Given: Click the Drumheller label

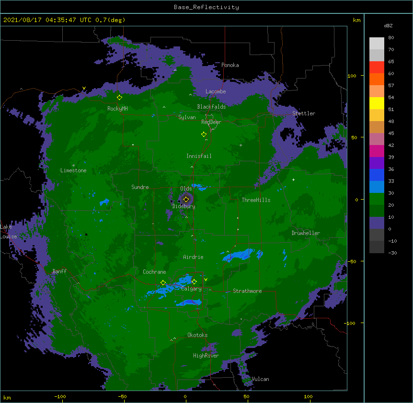Looking at the screenshot, I should coord(306,233).
